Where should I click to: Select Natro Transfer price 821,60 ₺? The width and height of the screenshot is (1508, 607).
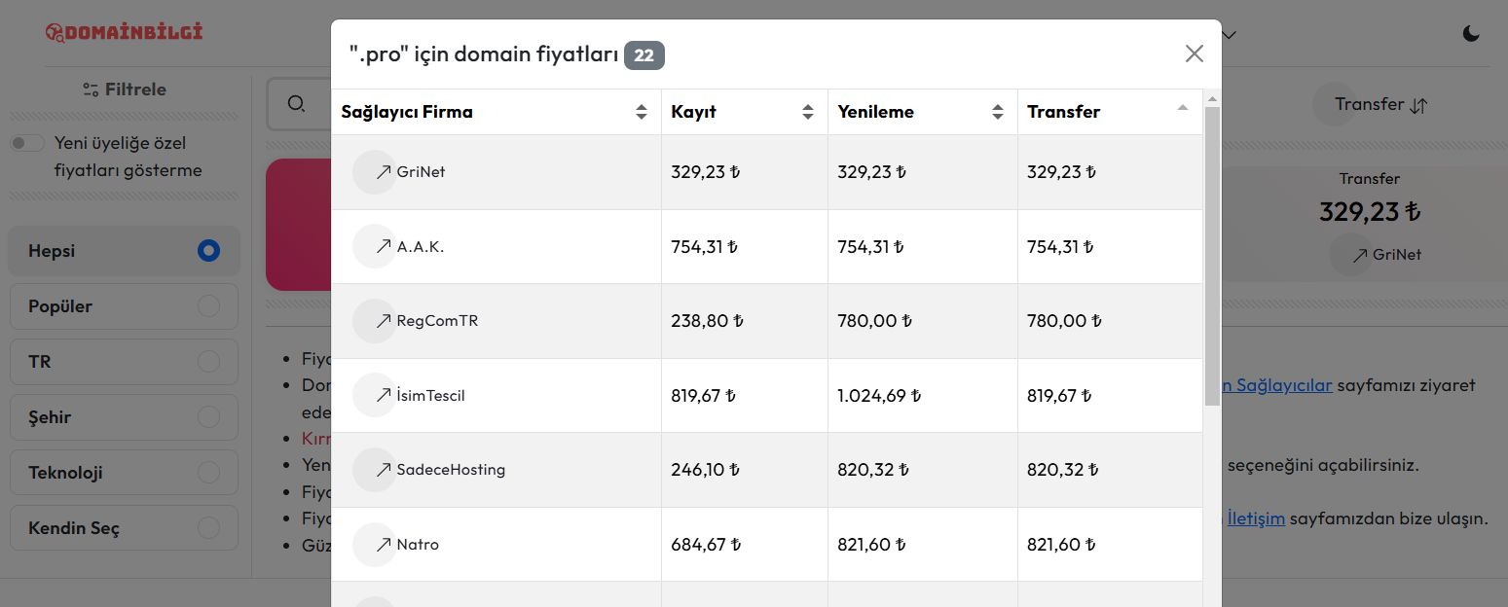[1061, 545]
